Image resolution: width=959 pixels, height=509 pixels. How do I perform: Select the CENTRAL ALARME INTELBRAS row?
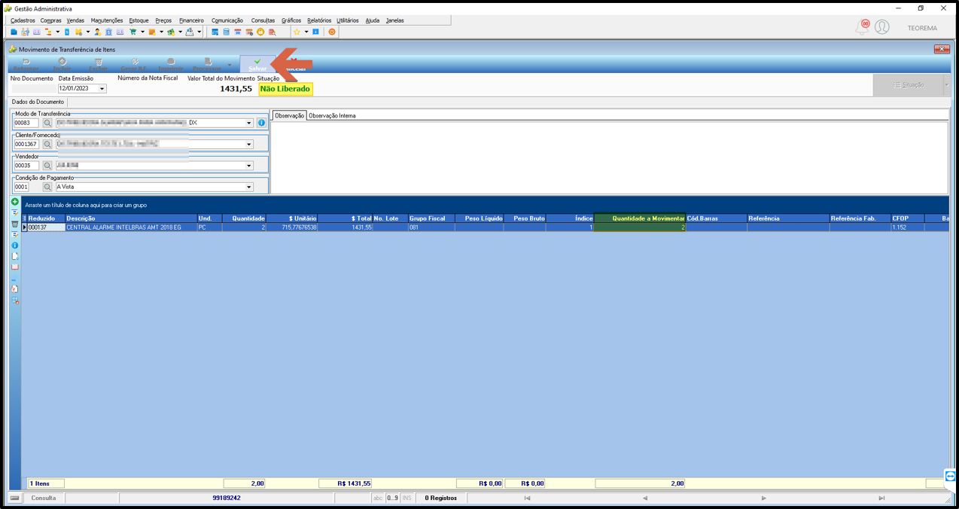tap(486, 227)
